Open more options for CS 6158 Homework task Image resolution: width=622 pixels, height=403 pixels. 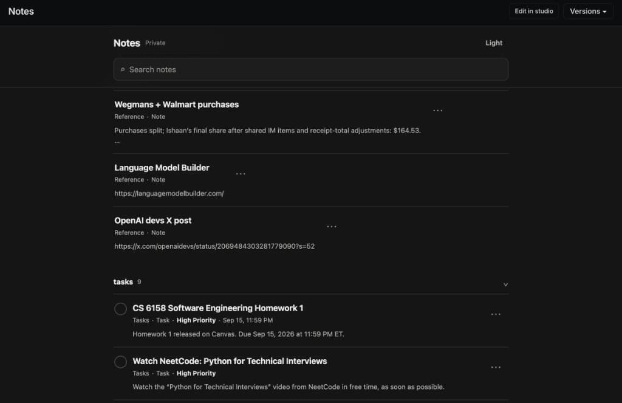tap(496, 314)
